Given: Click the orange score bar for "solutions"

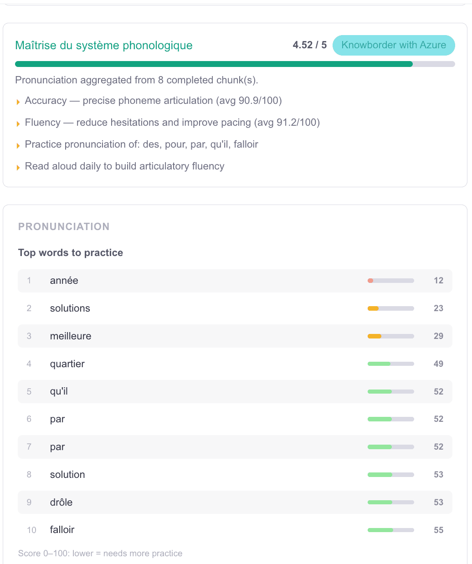Looking at the screenshot, I should (390, 308).
